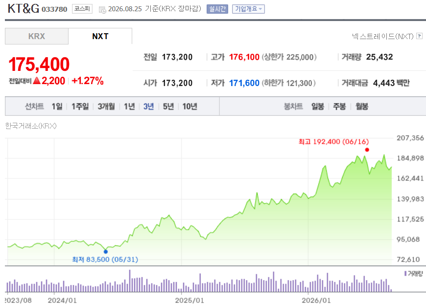
Task: Click the 207,356 price axis label
Action: point(410,138)
